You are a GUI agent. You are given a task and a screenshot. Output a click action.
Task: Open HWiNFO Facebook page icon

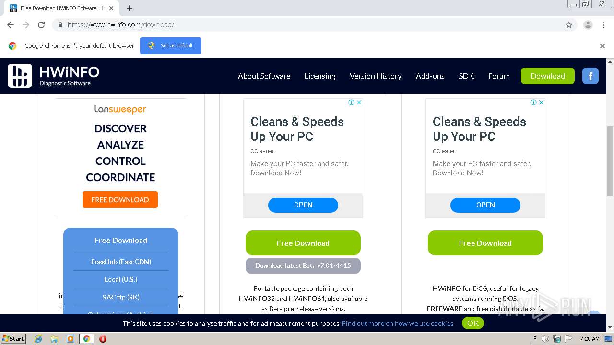click(590, 76)
